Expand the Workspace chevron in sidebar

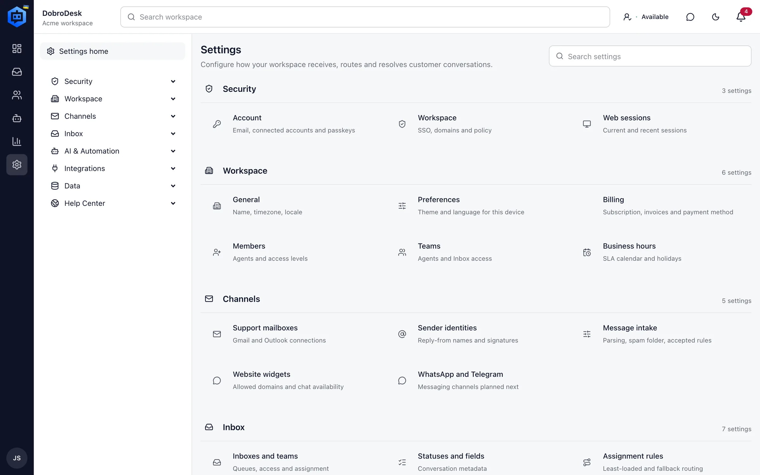(x=173, y=99)
